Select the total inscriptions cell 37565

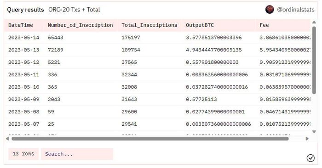[x=129, y=62]
